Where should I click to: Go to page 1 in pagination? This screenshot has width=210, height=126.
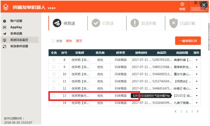181,111
